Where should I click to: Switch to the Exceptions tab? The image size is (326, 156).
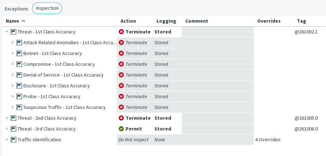click(x=16, y=8)
